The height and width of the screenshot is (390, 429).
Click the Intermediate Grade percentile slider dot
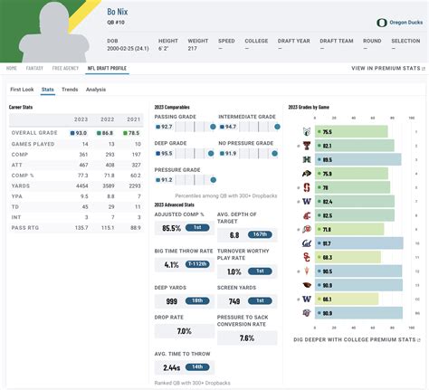pos(277,127)
